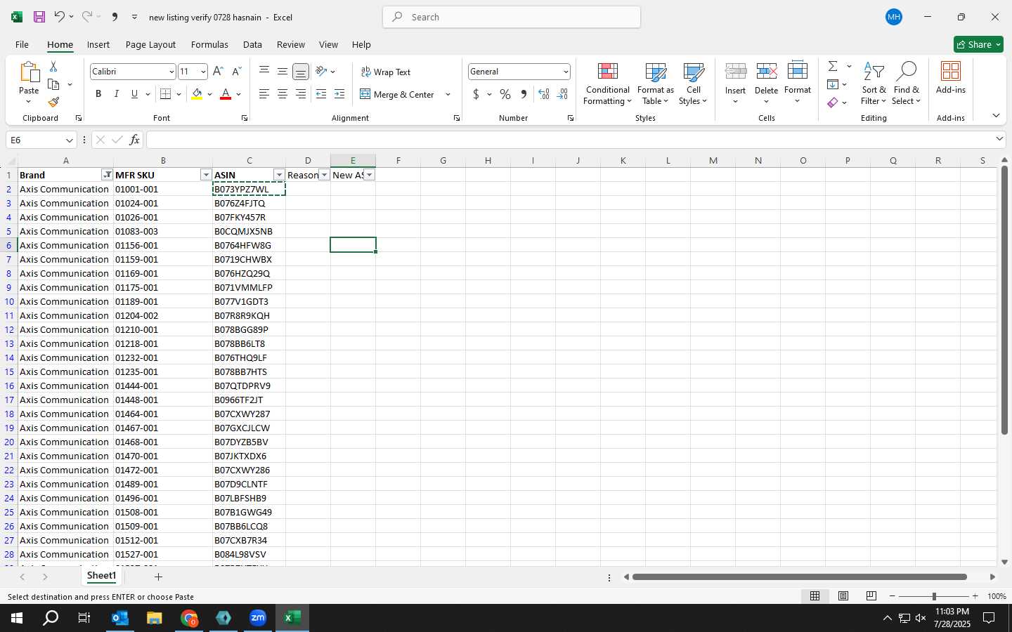Apply Comma Style icon

[x=524, y=94]
